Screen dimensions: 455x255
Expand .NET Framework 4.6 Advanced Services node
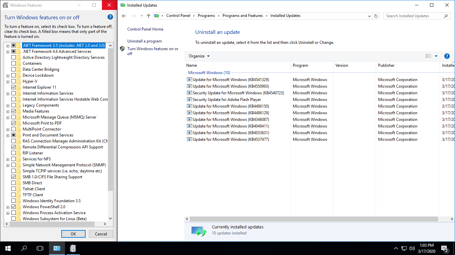[x=8, y=51]
